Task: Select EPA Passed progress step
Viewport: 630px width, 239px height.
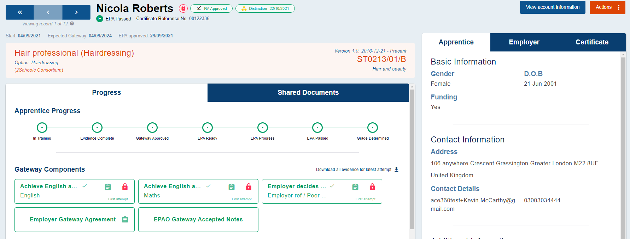Action: (317, 128)
